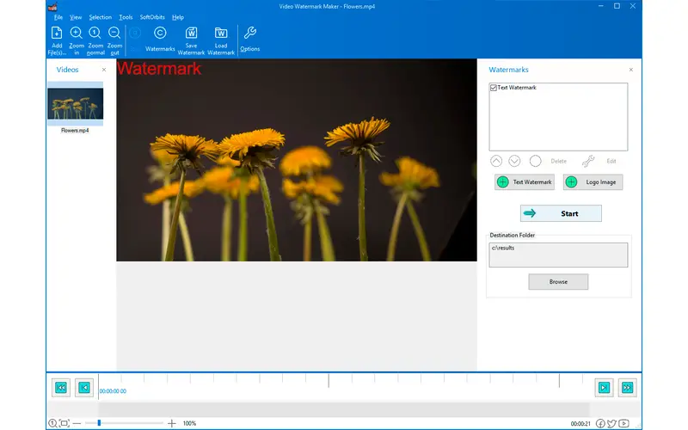
Task: Click the Zoom in magnifier icon
Action: coord(76,34)
